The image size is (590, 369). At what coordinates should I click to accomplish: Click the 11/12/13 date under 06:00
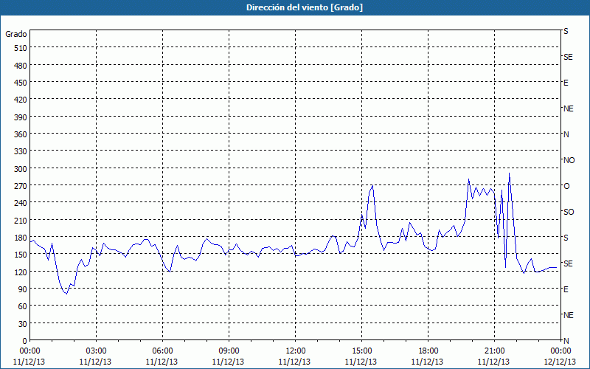click(x=162, y=362)
